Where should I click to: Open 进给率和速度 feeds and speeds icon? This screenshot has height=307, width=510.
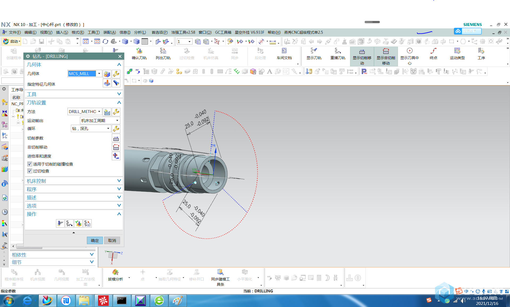click(x=116, y=156)
